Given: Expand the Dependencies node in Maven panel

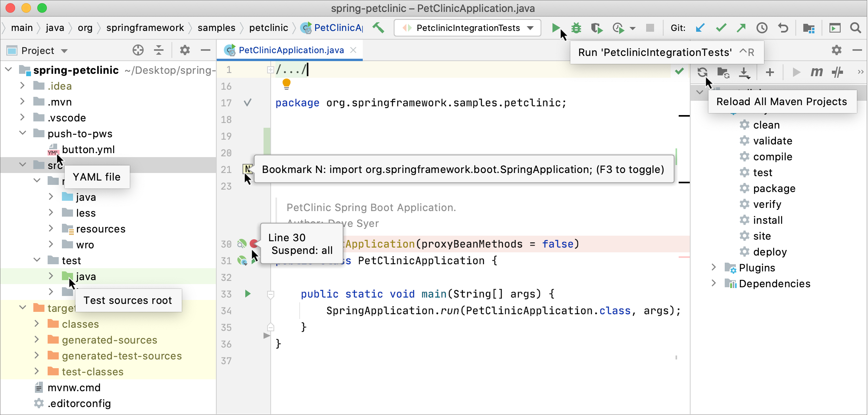Looking at the screenshot, I should click(x=714, y=283).
